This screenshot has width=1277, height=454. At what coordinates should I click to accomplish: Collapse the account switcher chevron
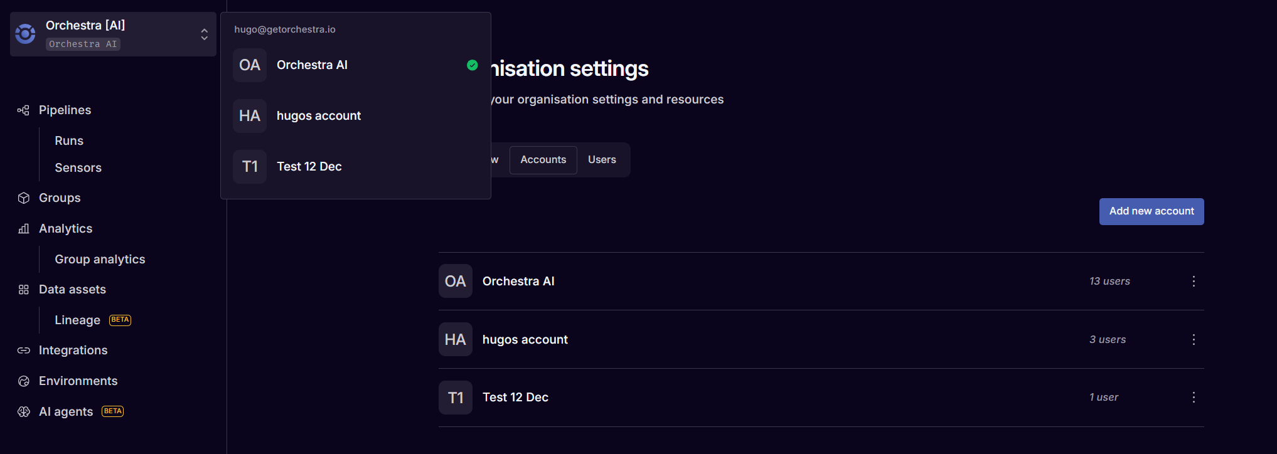[x=204, y=34]
